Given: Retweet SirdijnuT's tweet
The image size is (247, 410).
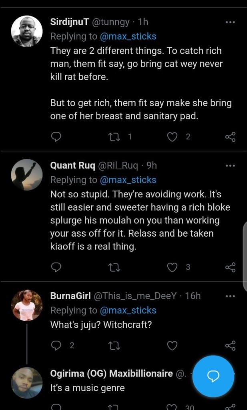Looking at the screenshot, I should point(114,137).
